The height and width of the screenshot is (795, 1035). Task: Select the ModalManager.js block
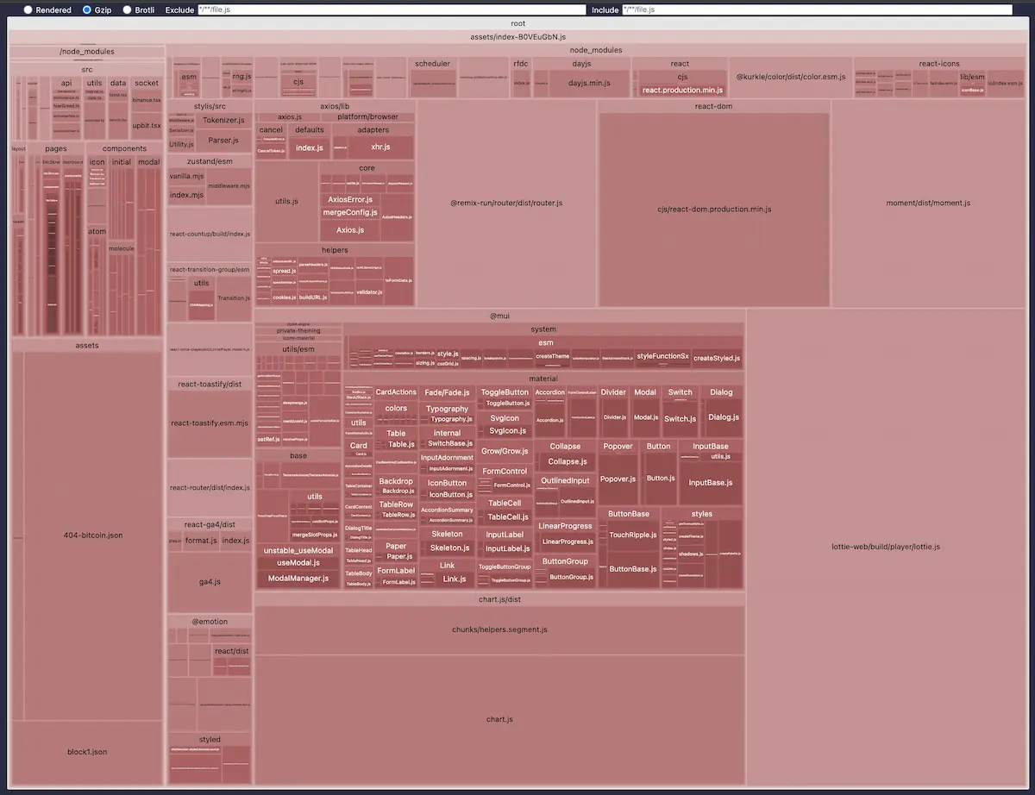click(298, 578)
